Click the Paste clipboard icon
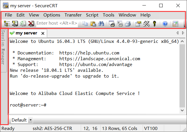The width and height of the screenshot is (187, 132). (93, 23)
